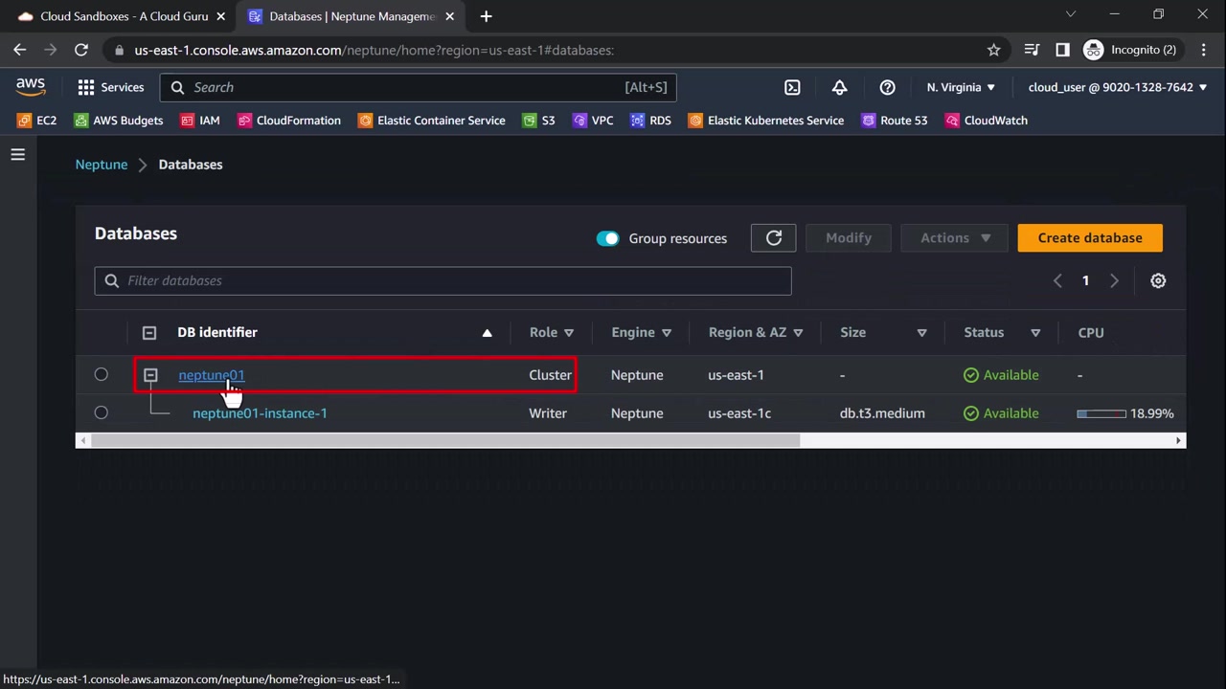This screenshot has height=689, width=1226.
Task: Open the Incognito profile menu
Action: (x=1130, y=50)
